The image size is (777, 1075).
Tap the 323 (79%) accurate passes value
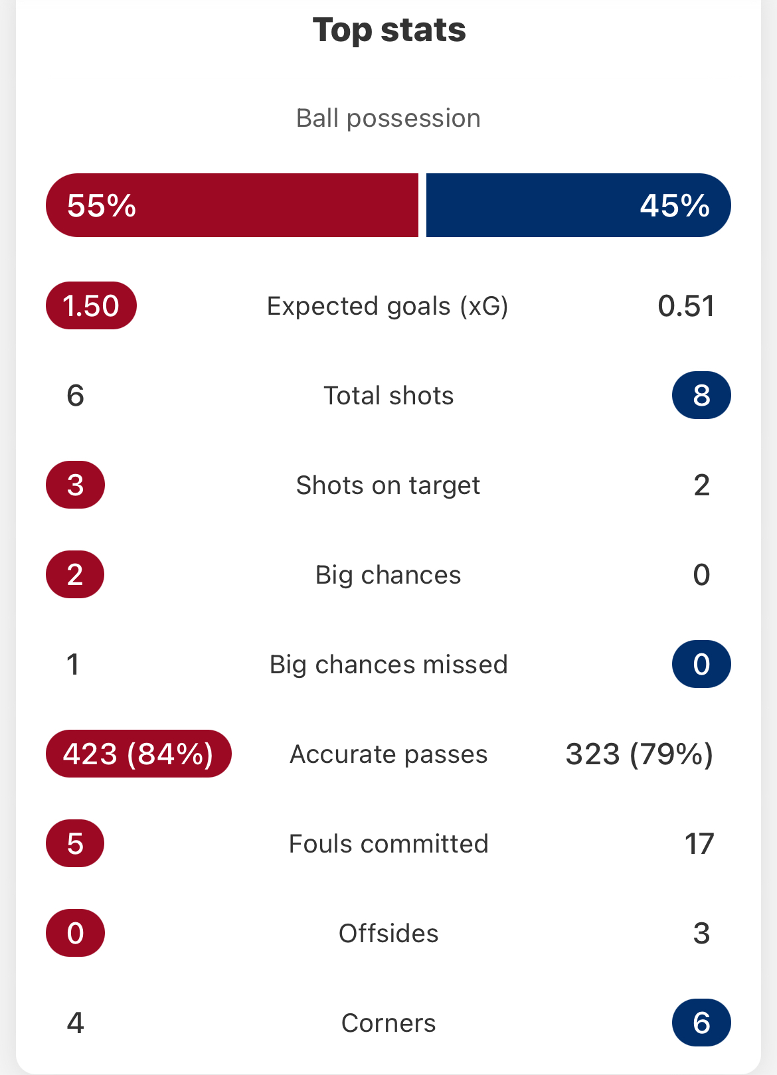pyautogui.click(x=640, y=754)
